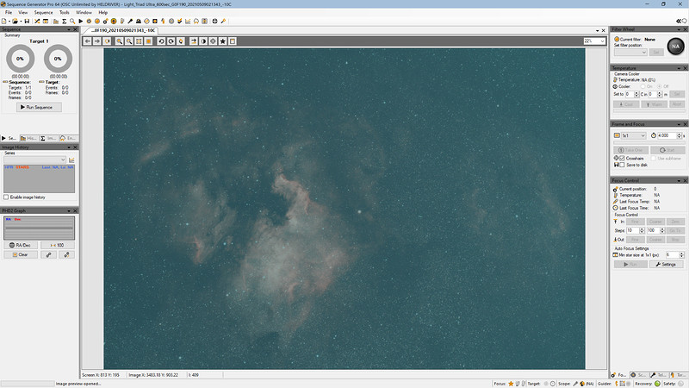This screenshot has height=388, width=689.
Task: Open the Series dropdown in Image History
Action: (35, 160)
